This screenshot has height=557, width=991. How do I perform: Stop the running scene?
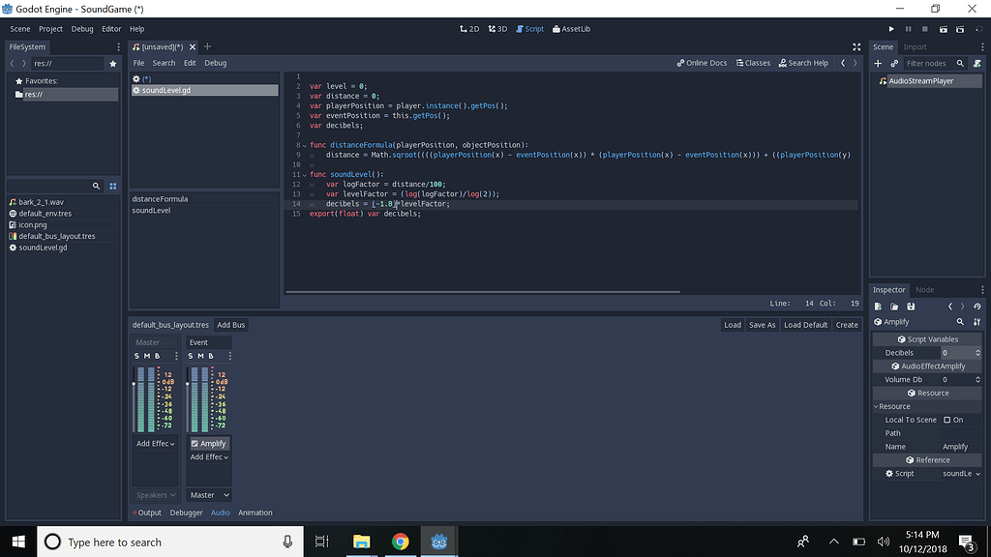[924, 29]
